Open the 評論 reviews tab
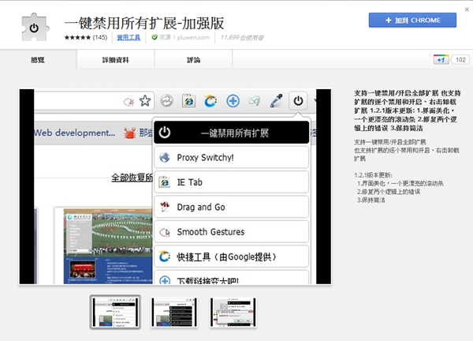Image resolution: width=473 pixels, height=341 pixels. tap(193, 59)
